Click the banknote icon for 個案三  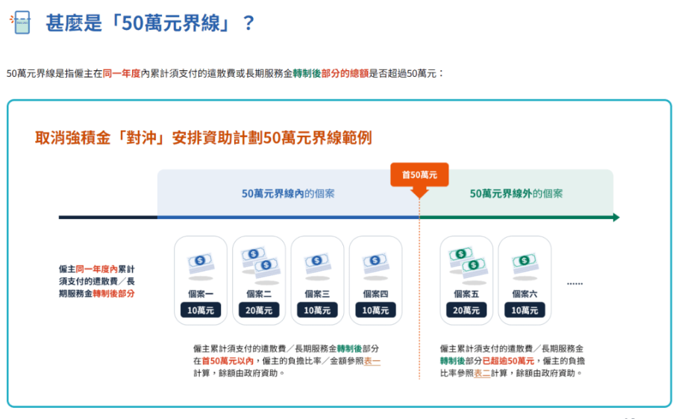pos(317,262)
